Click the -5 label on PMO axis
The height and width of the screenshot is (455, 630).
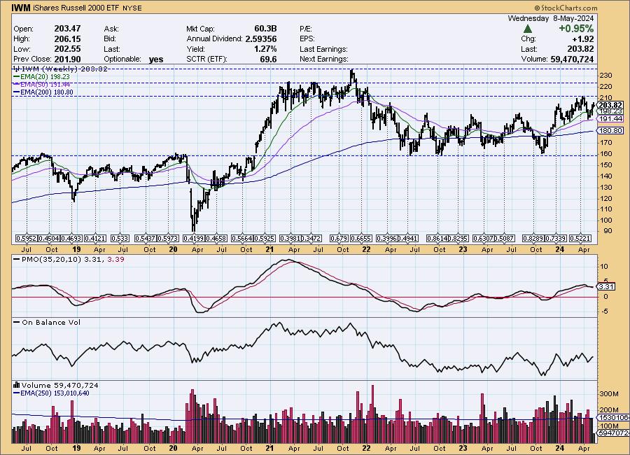(x=604, y=311)
